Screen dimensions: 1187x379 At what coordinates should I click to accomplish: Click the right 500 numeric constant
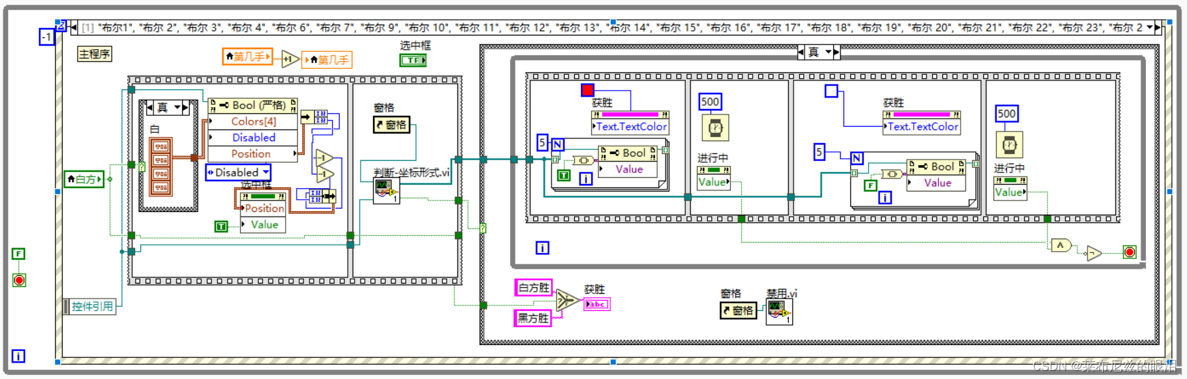pyautogui.click(x=1007, y=113)
